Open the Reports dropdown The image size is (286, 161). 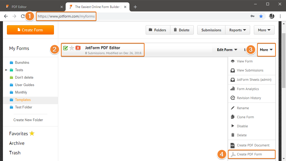[x=237, y=30]
